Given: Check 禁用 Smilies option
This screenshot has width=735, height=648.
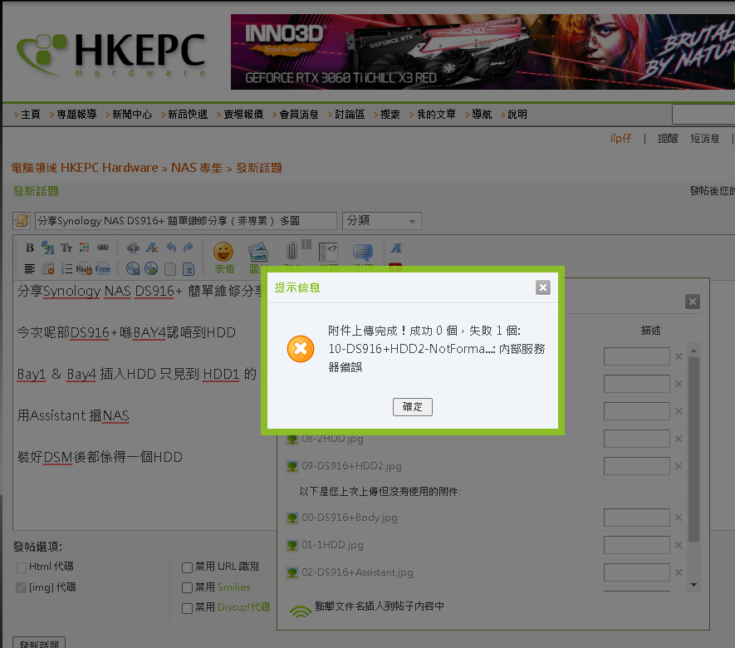Looking at the screenshot, I should 187,587.
